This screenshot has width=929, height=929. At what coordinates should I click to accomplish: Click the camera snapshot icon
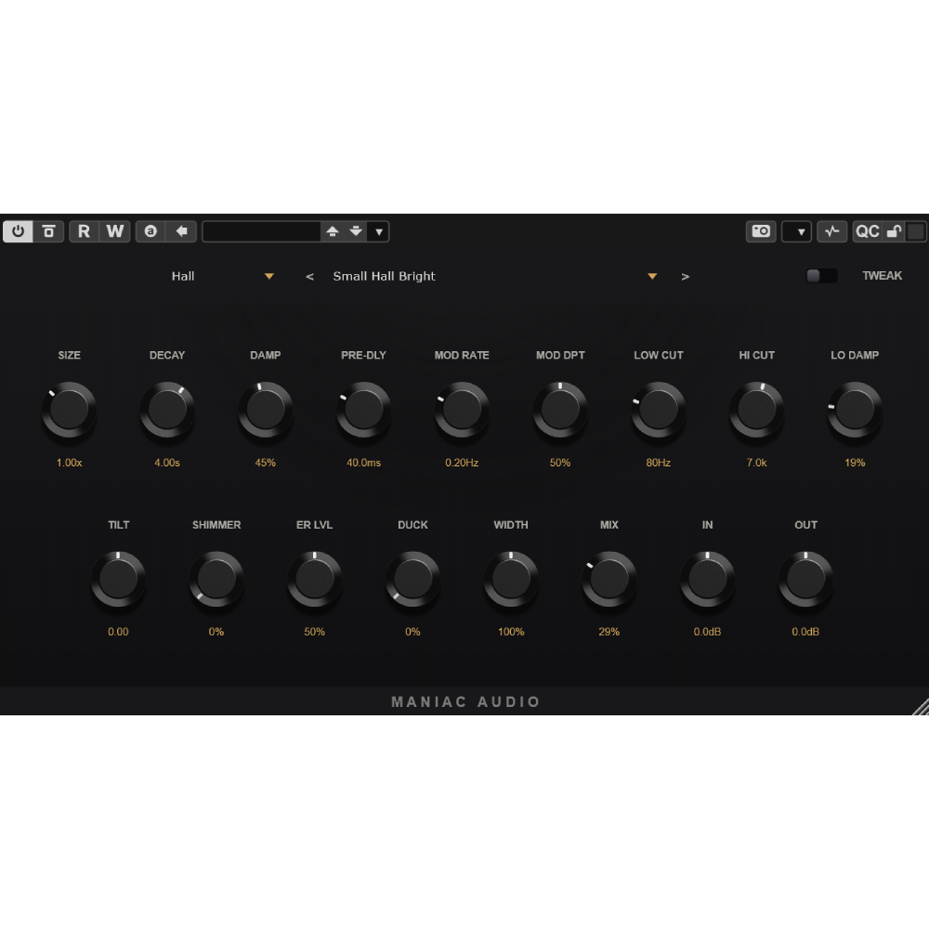[761, 231]
